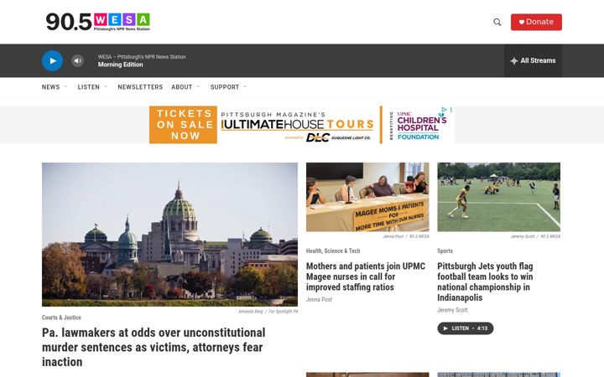
Task: Open the Courts & Justice category
Action: click(x=61, y=318)
